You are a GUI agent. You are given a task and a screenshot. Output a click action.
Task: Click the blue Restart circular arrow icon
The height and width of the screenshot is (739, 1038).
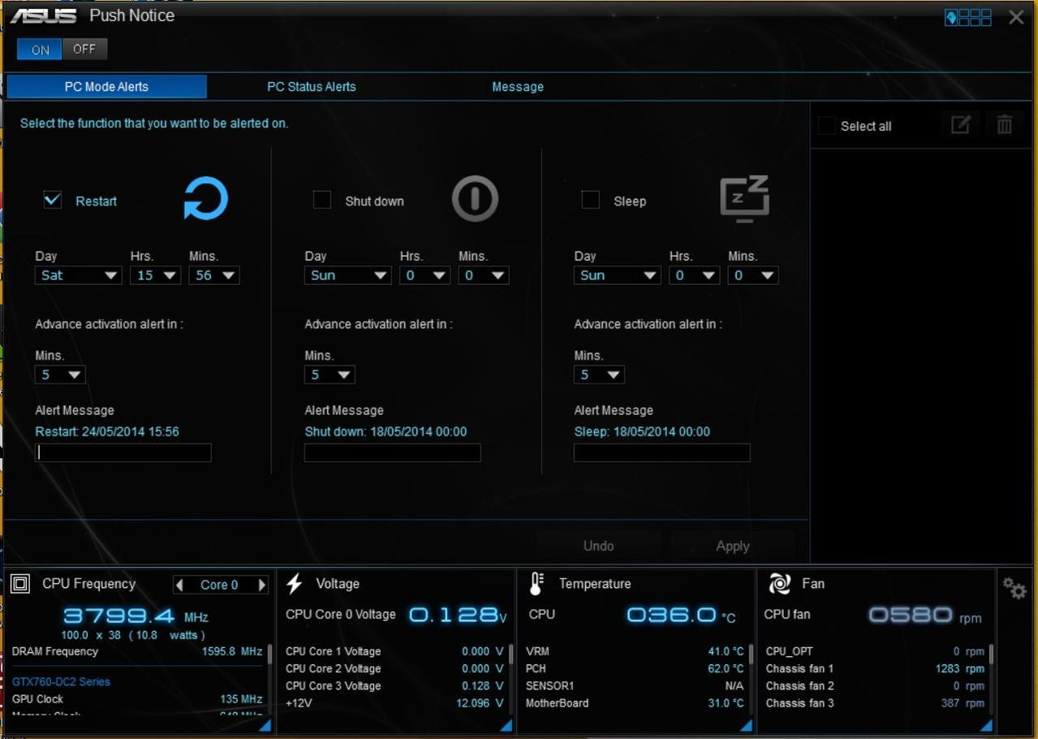205,199
